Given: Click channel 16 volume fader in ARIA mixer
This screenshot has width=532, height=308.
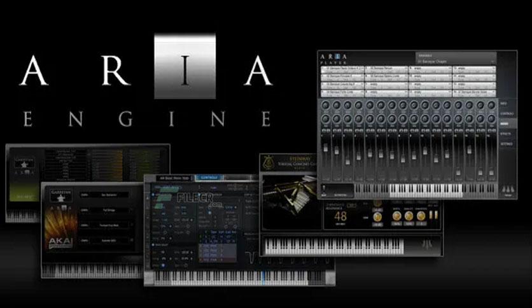Looking at the screenshot, I should click(x=491, y=172).
